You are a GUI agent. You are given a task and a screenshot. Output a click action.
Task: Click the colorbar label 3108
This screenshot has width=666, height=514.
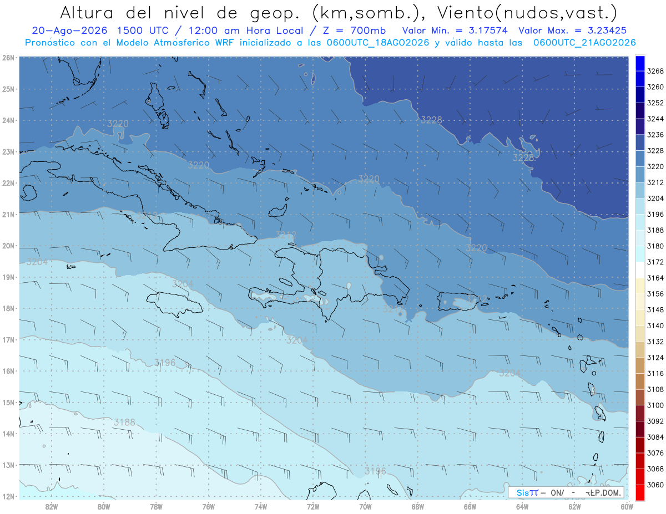(655, 389)
